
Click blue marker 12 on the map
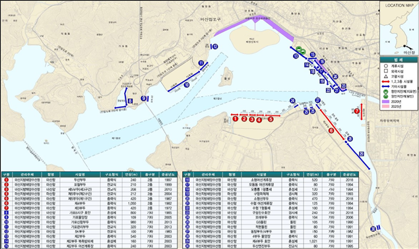click(215, 46)
